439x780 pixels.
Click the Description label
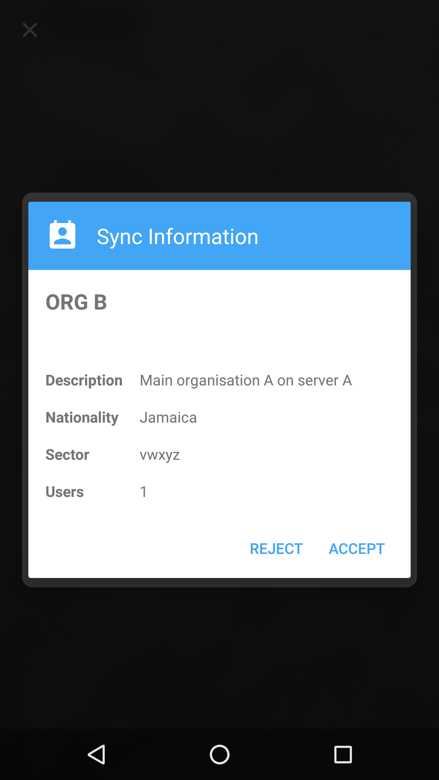(x=84, y=381)
